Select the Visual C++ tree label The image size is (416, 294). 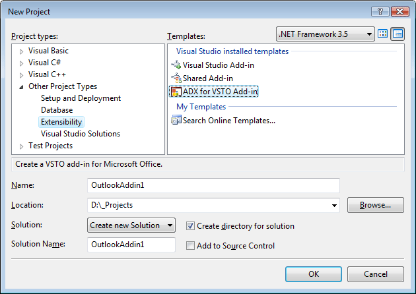click(47, 74)
